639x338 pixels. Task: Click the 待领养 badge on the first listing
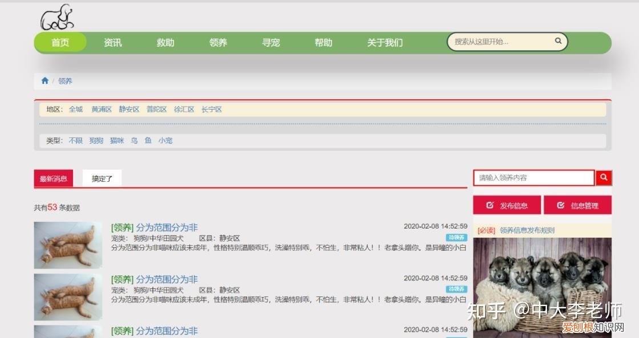(456, 238)
